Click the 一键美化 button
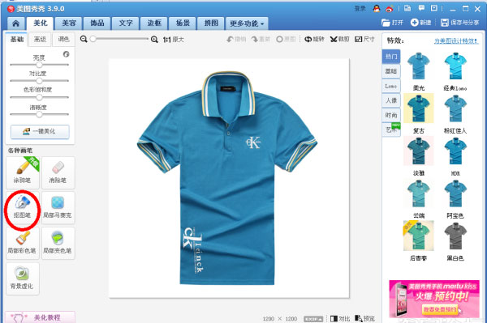Viewport: 487px width, 323px height. point(40,132)
